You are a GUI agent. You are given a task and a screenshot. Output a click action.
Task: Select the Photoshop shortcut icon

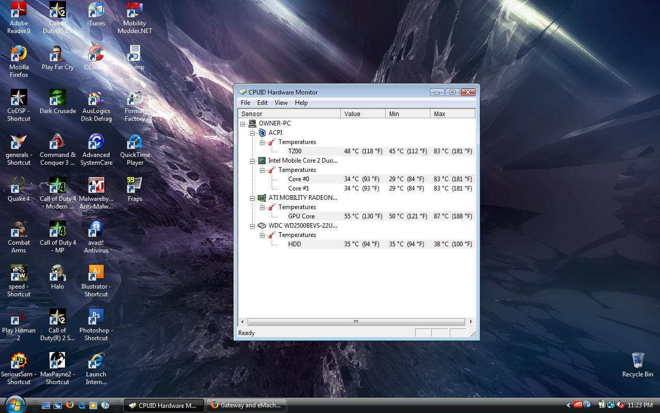click(96, 325)
